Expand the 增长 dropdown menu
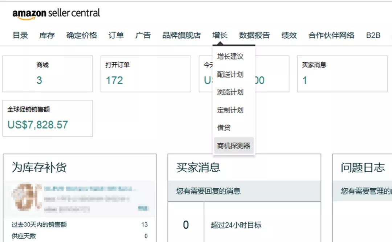The width and height of the screenshot is (392, 242). pyautogui.click(x=220, y=35)
